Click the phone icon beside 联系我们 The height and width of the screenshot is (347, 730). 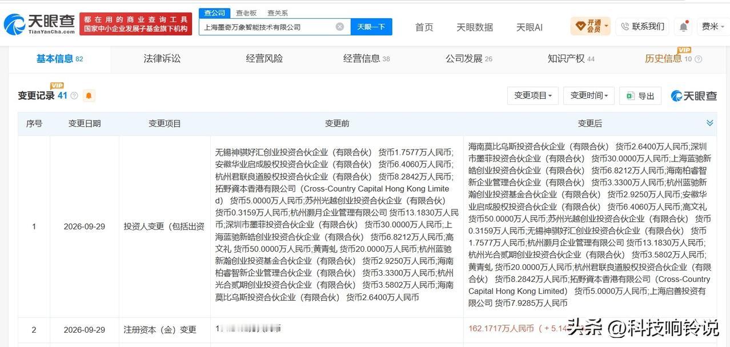[x=625, y=26]
